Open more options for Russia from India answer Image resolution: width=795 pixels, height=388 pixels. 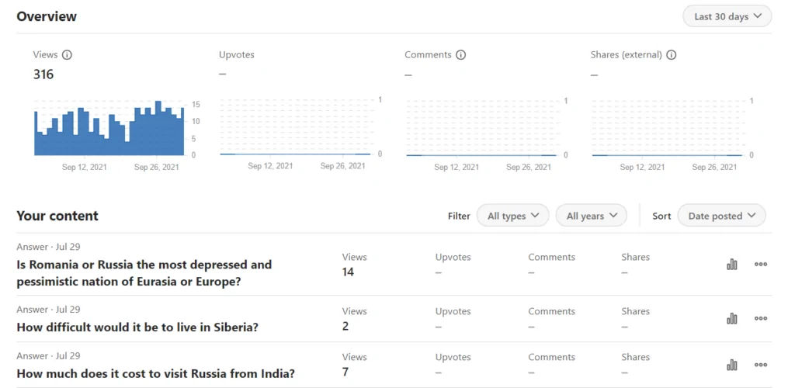[761, 365]
